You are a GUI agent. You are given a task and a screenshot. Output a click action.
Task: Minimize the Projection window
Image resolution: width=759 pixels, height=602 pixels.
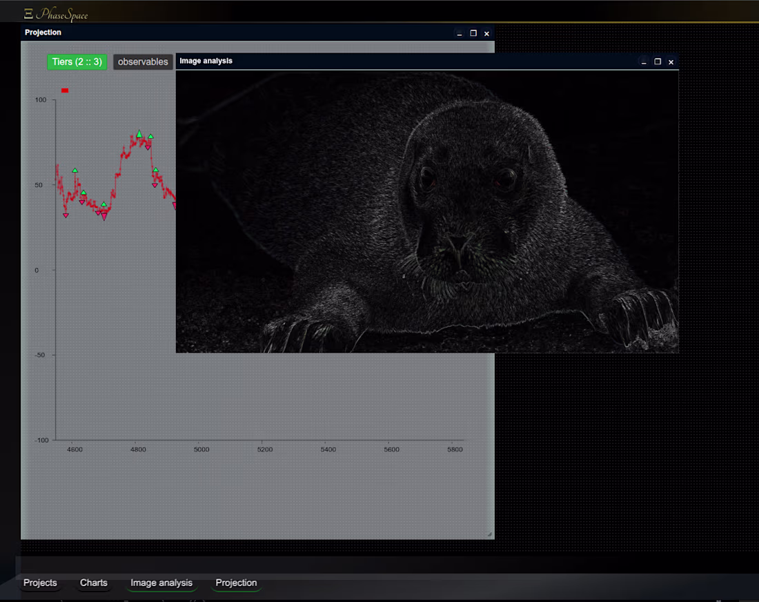[460, 33]
